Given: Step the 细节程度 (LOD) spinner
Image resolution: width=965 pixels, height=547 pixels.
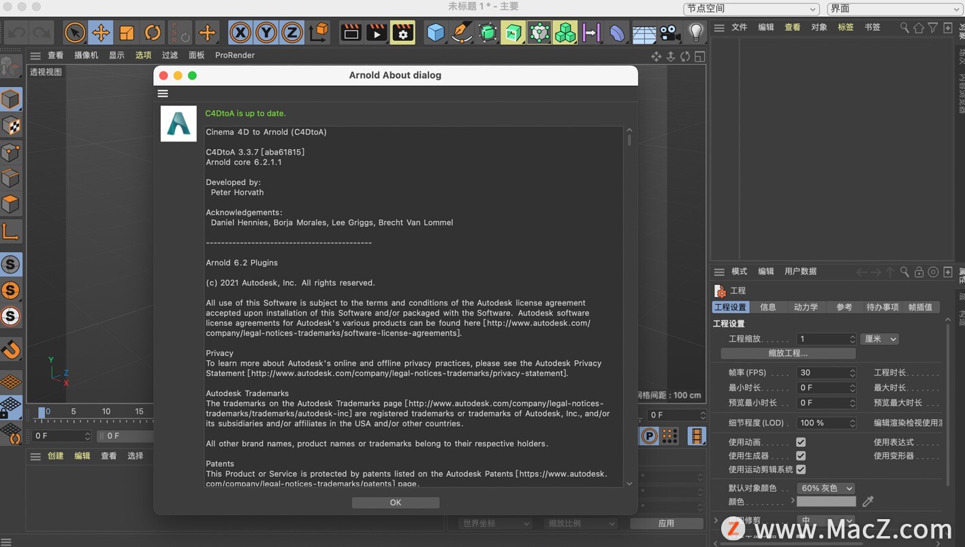Looking at the screenshot, I should click(852, 423).
